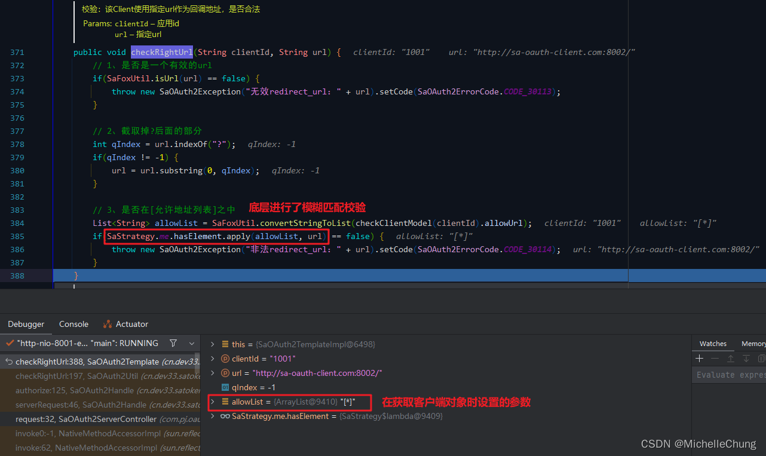Focus the Evaluate expression field
The image size is (766, 456).
(729, 375)
